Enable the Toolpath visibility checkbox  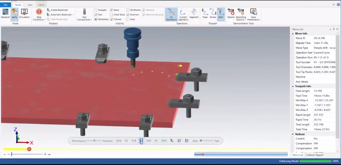[96, 10]
